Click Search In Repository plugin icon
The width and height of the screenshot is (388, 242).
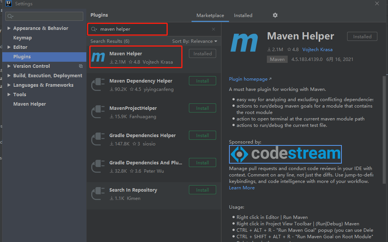98,193
